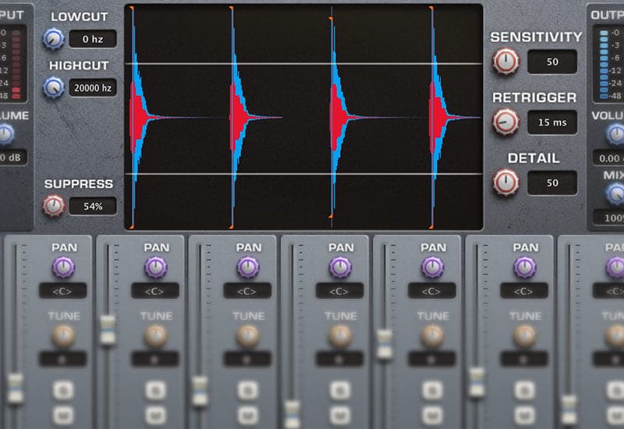Click the PAN knob in first channel strip
The width and height of the screenshot is (624, 429).
[x=64, y=268]
